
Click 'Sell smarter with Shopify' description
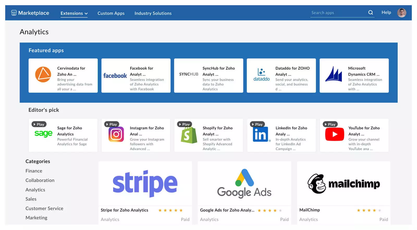(x=217, y=144)
